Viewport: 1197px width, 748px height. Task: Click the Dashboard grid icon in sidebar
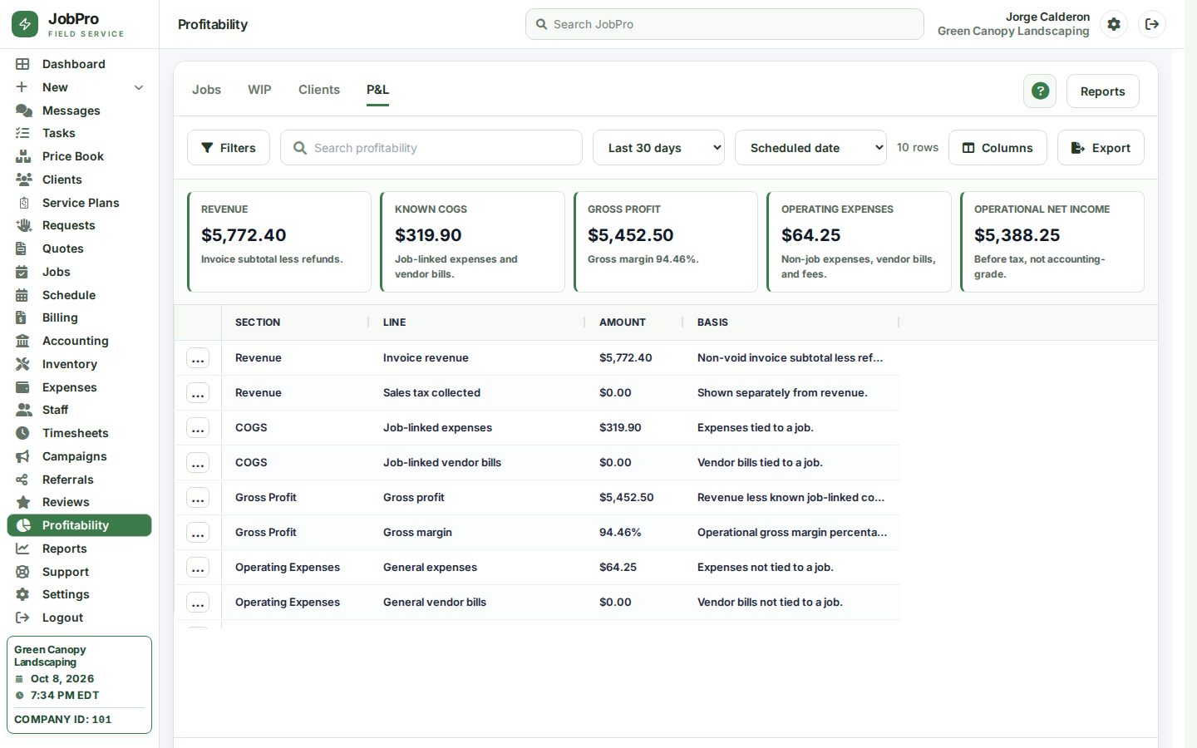pos(22,64)
